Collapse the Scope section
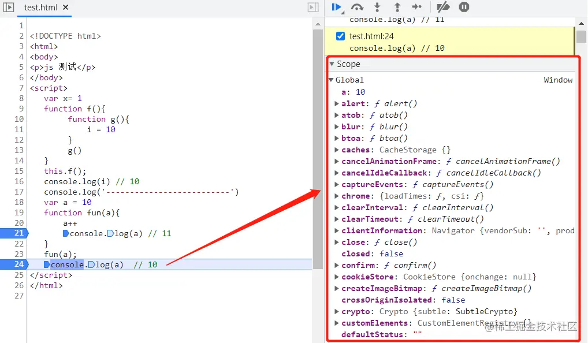Viewport: 588px width, 343px height. [x=332, y=64]
